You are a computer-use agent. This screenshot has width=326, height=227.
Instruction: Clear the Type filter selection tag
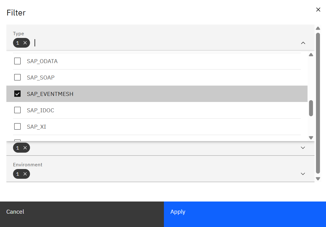coord(25,43)
